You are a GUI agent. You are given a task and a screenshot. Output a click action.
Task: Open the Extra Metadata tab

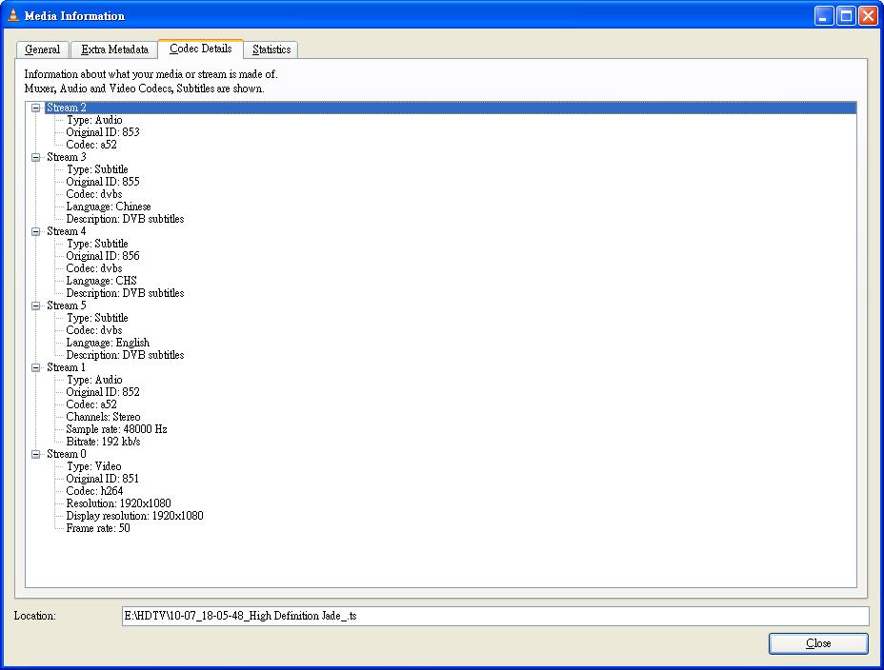point(114,49)
